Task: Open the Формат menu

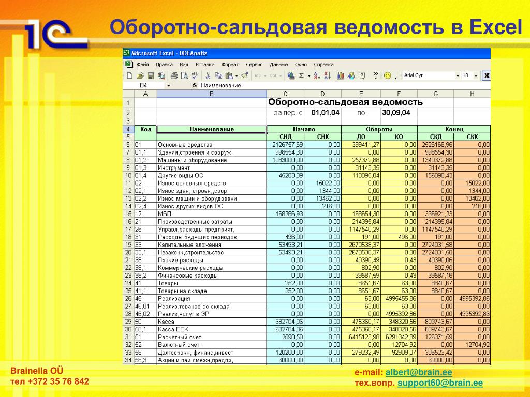Action: 230,65
